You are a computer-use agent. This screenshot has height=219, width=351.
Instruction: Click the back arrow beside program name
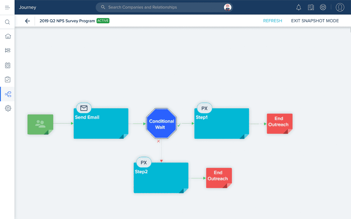point(27,21)
